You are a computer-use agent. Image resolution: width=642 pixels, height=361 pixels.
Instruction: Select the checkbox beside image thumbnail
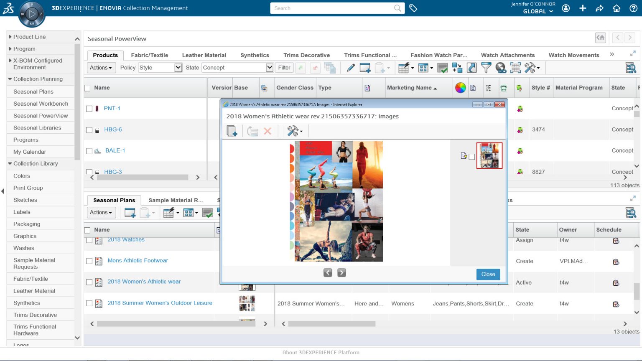point(472,157)
